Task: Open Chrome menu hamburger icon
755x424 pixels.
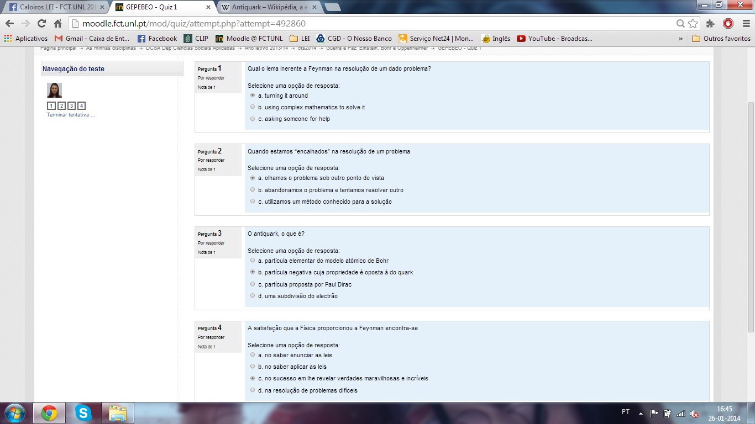Action: (x=744, y=24)
